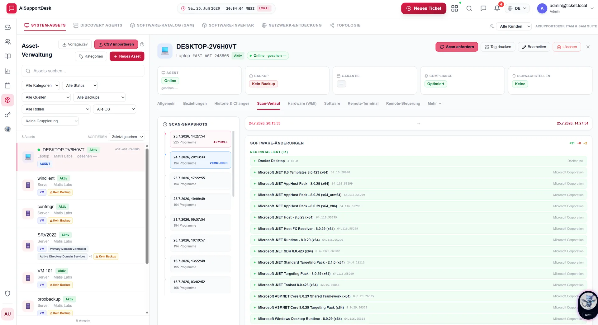Open the Zuletzt gesehen sort dropdown

coord(126,137)
